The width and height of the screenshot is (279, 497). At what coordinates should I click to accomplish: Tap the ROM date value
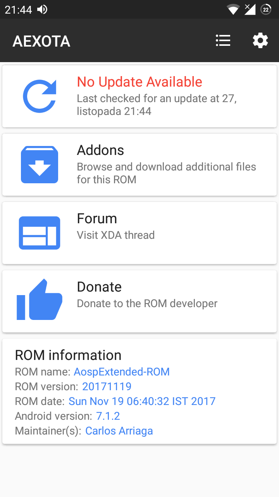coord(142,401)
